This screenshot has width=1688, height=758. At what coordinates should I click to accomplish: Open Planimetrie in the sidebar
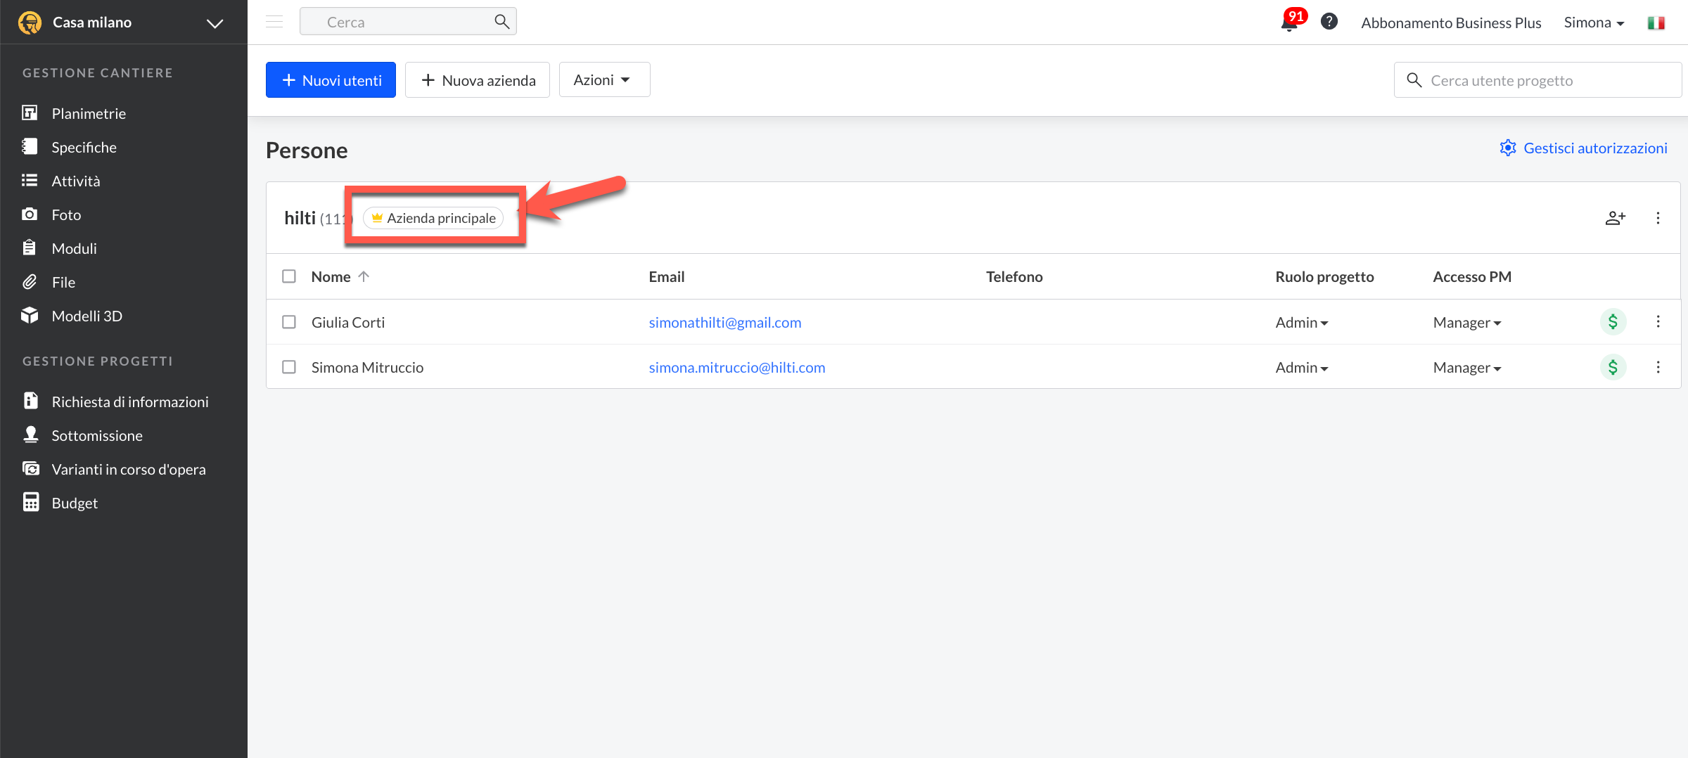coord(89,113)
